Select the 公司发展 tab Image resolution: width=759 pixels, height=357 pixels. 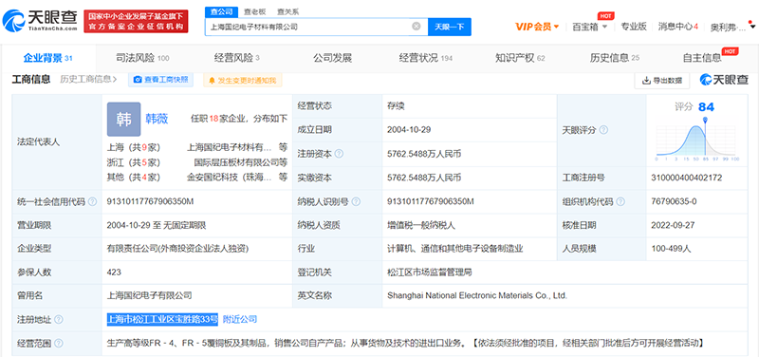(332, 58)
